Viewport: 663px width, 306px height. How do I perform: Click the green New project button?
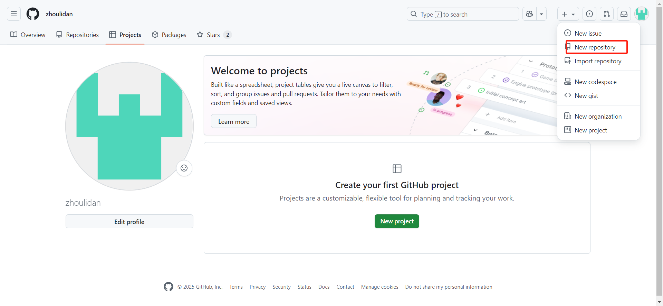[x=397, y=221]
